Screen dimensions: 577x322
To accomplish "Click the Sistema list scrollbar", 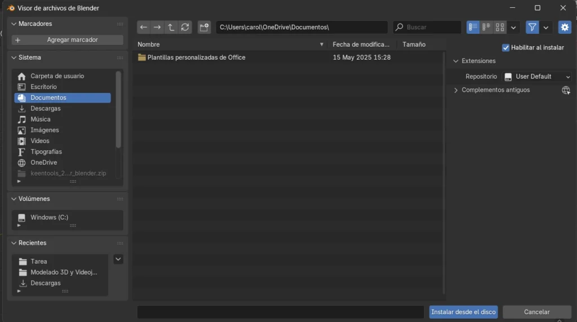I will 118,110.
